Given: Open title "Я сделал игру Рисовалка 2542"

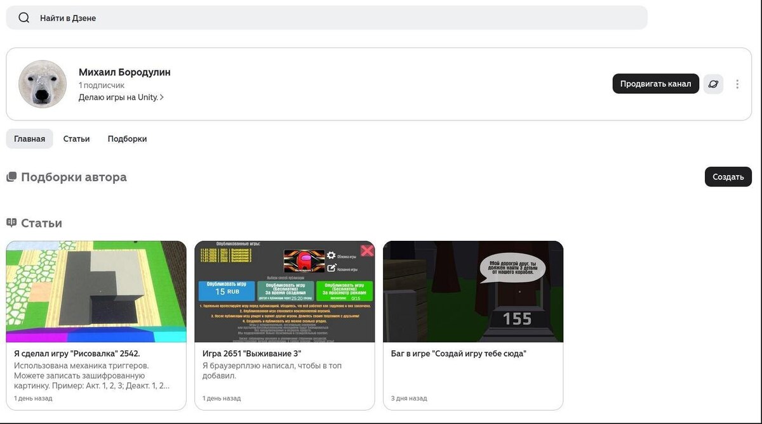Looking at the screenshot, I should (x=77, y=354).
